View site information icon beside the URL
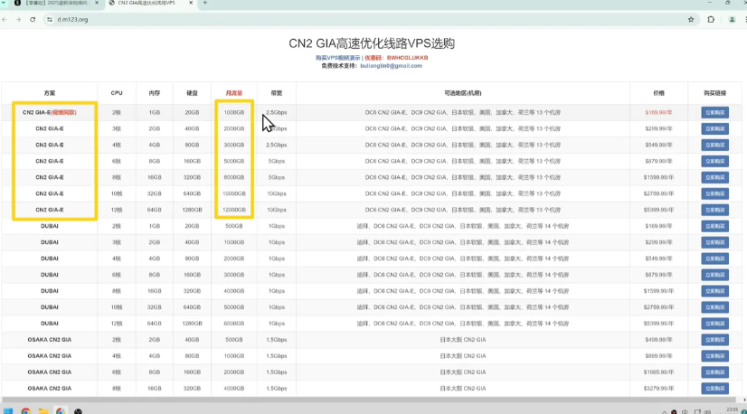This screenshot has width=747, height=414. tap(50, 20)
